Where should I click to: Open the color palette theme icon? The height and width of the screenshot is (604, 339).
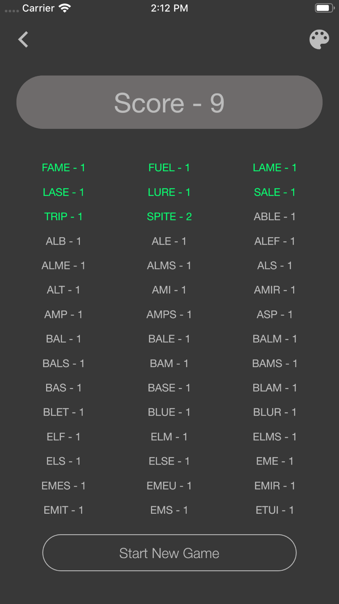[x=319, y=40]
